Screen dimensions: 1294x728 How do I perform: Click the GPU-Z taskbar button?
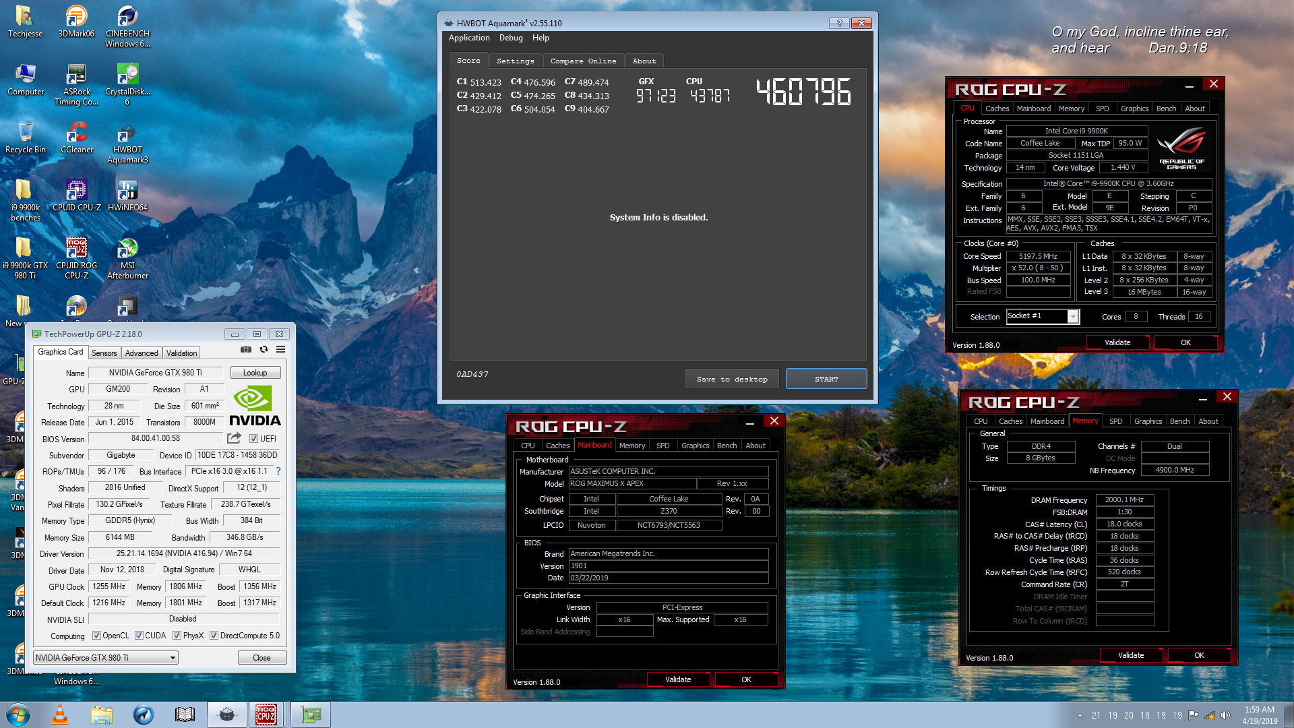point(311,715)
